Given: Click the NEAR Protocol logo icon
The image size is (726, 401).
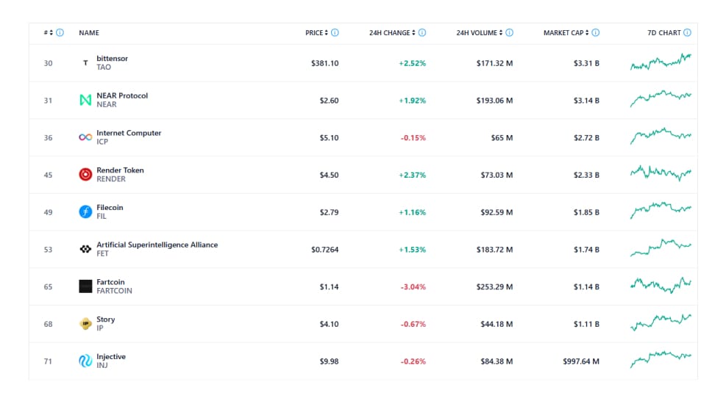Looking at the screenshot, I should 85,100.
